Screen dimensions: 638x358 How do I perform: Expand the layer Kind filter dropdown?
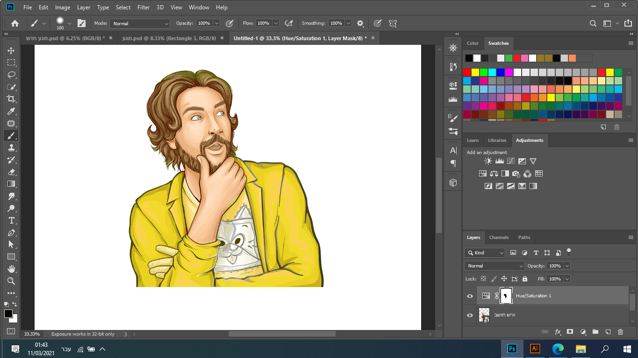click(485, 253)
